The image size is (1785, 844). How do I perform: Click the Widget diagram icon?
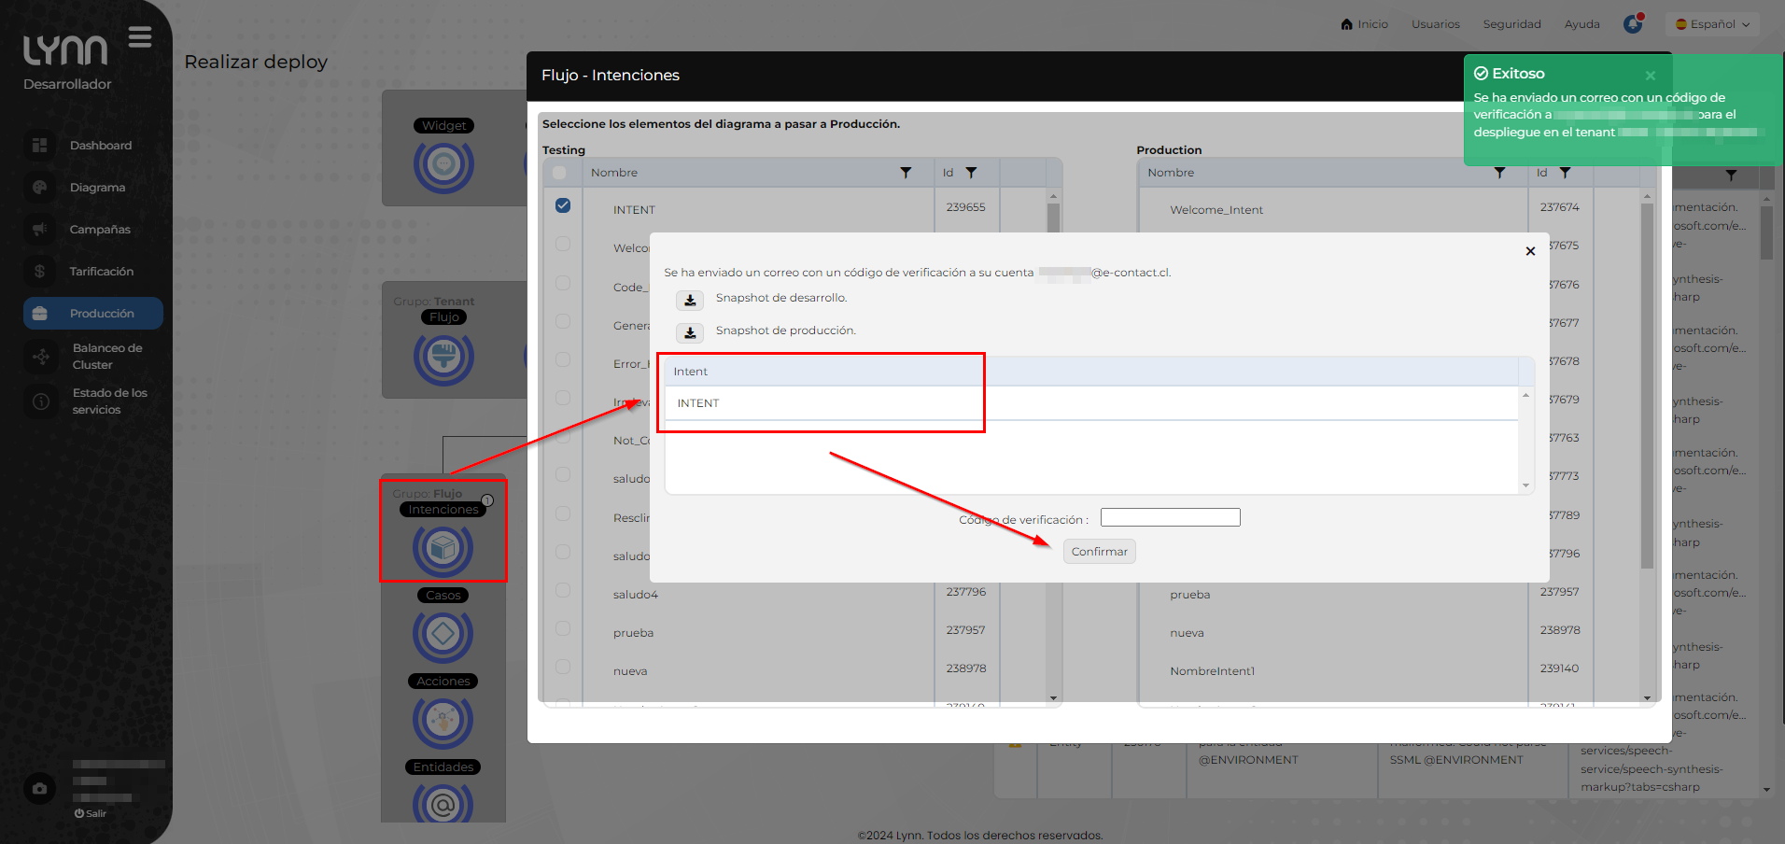click(443, 165)
